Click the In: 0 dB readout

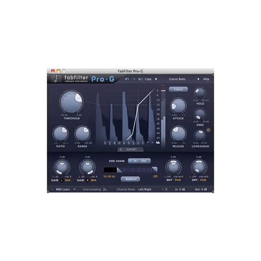coord(180,189)
